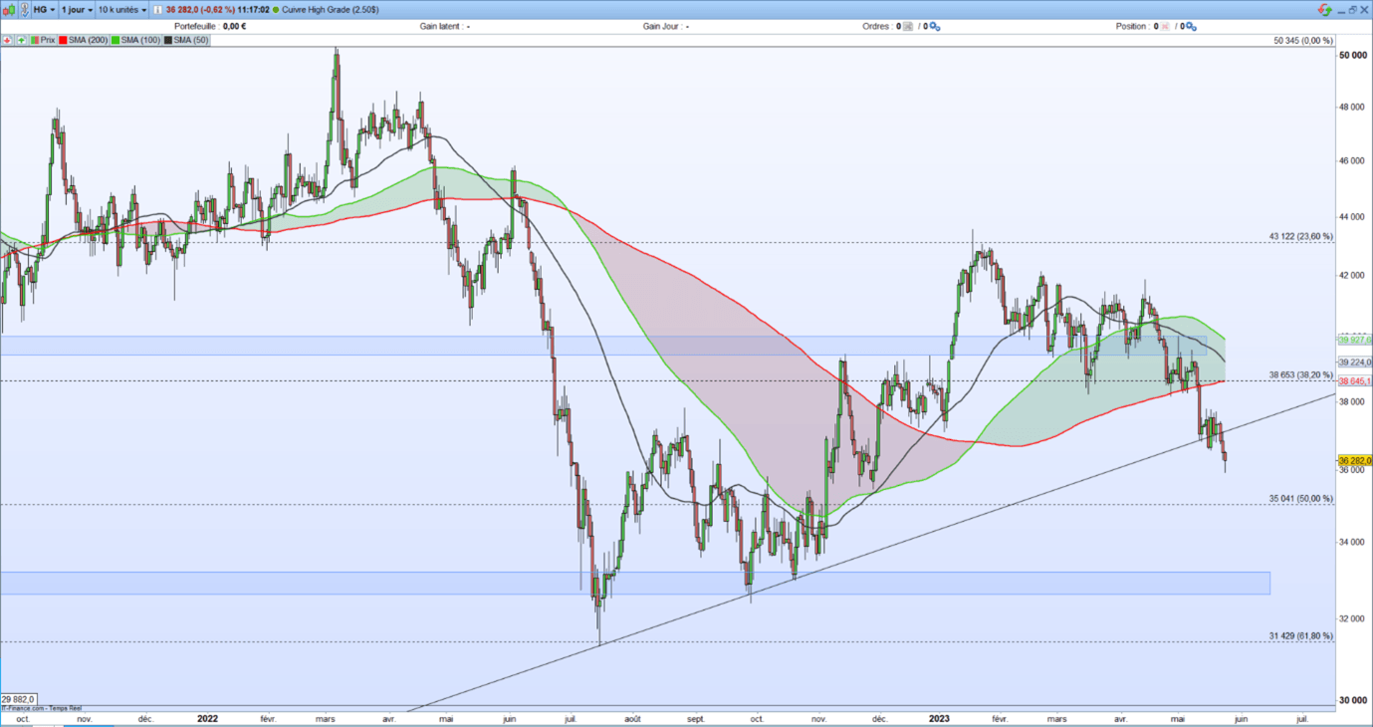The width and height of the screenshot is (1373, 727).
Task: Click the Portefeuille value 0,00 €
Action: [x=234, y=27]
